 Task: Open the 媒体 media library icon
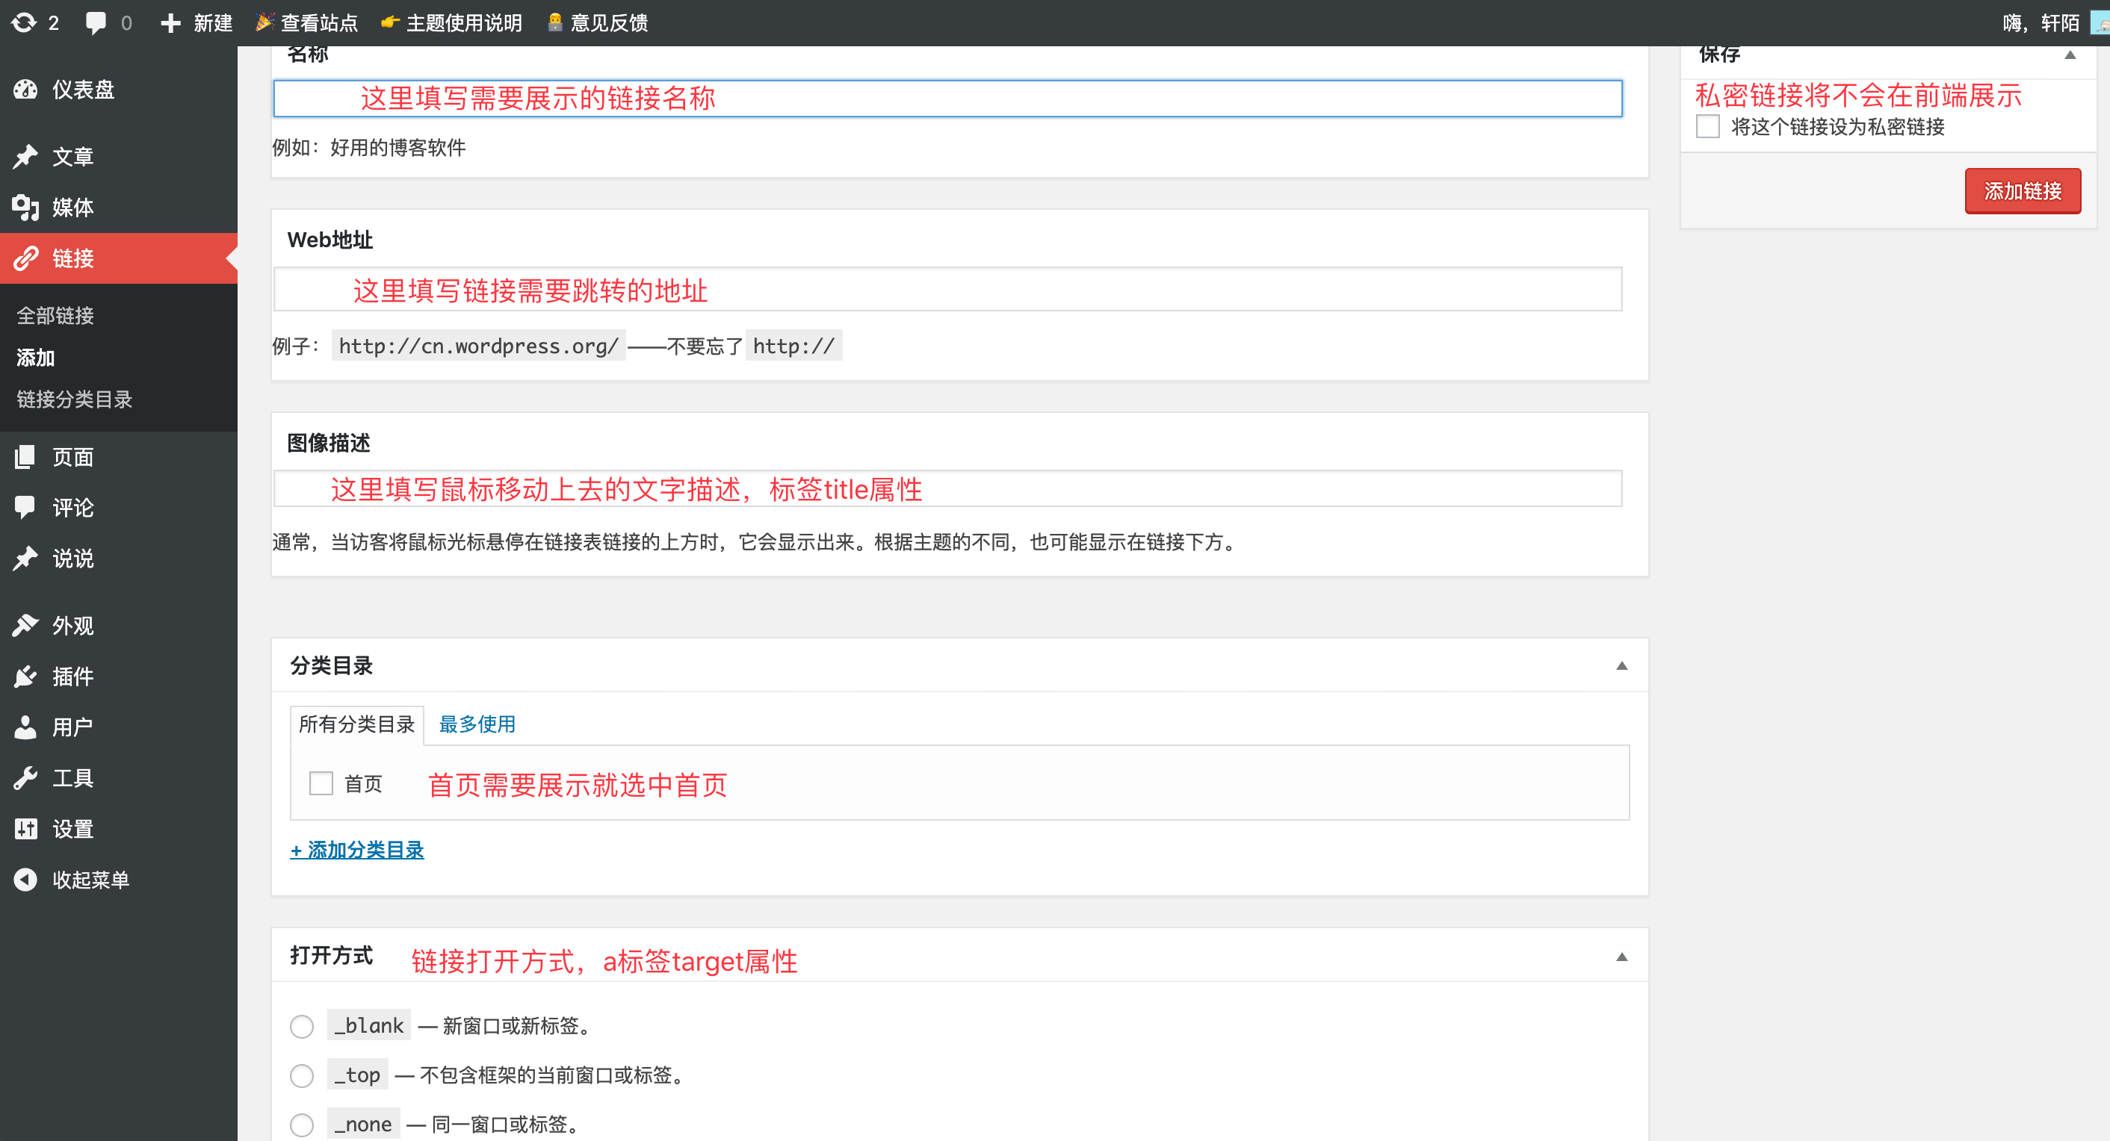click(x=25, y=207)
